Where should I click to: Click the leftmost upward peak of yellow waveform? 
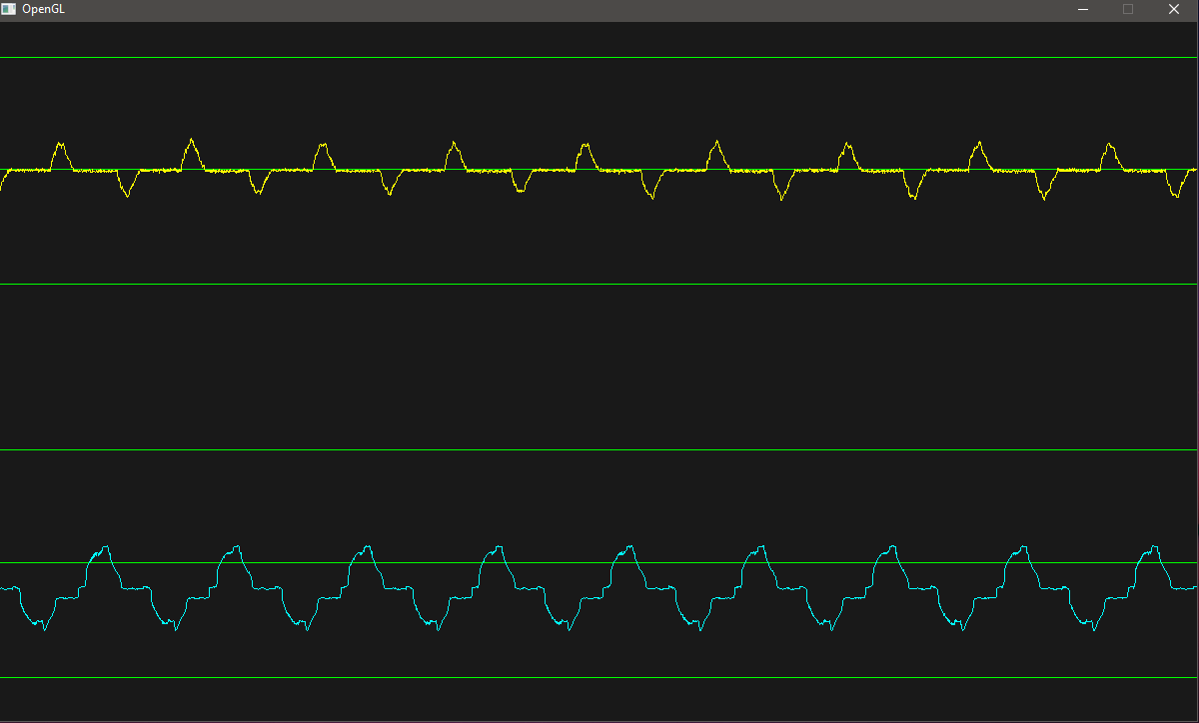(59, 144)
